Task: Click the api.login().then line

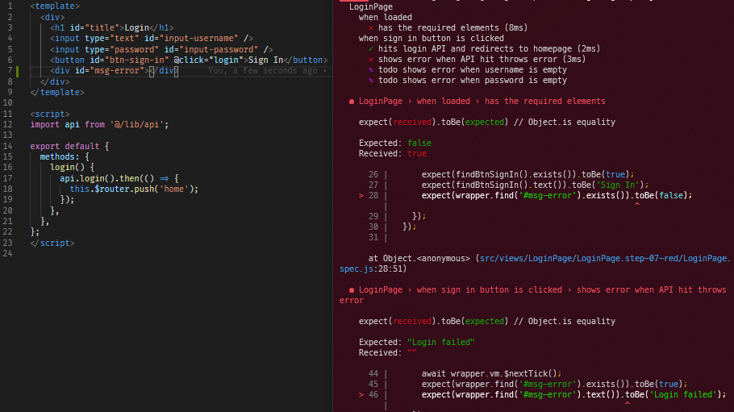Action: (119, 178)
